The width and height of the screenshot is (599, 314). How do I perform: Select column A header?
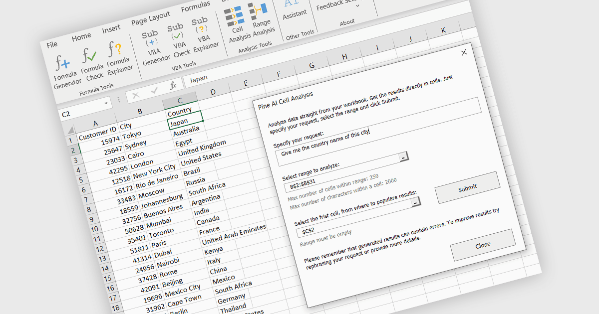[95, 123]
